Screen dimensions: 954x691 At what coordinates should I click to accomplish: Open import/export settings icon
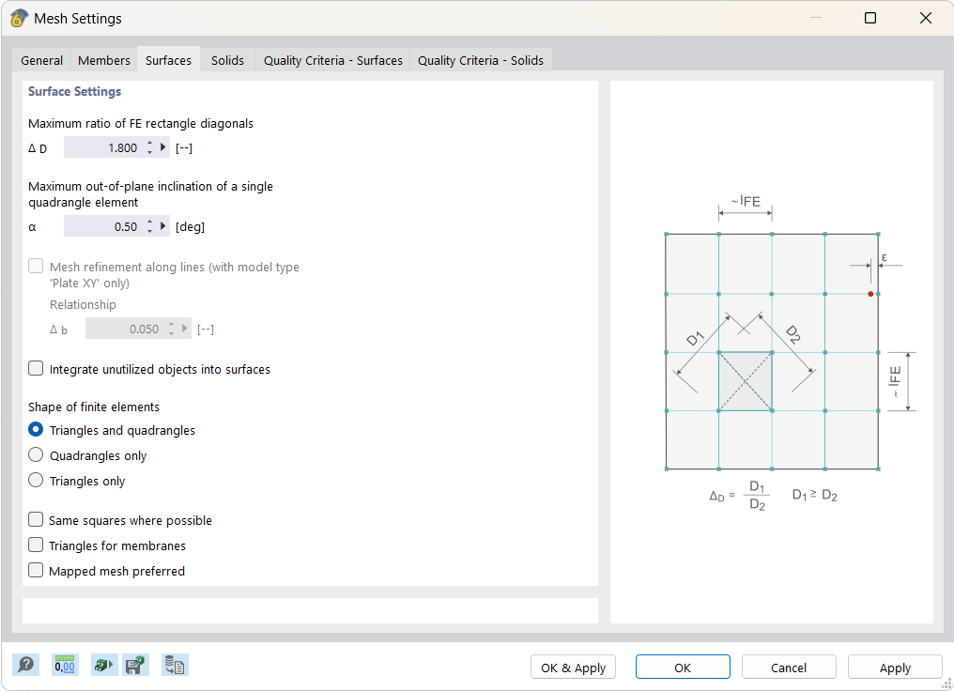(x=174, y=664)
